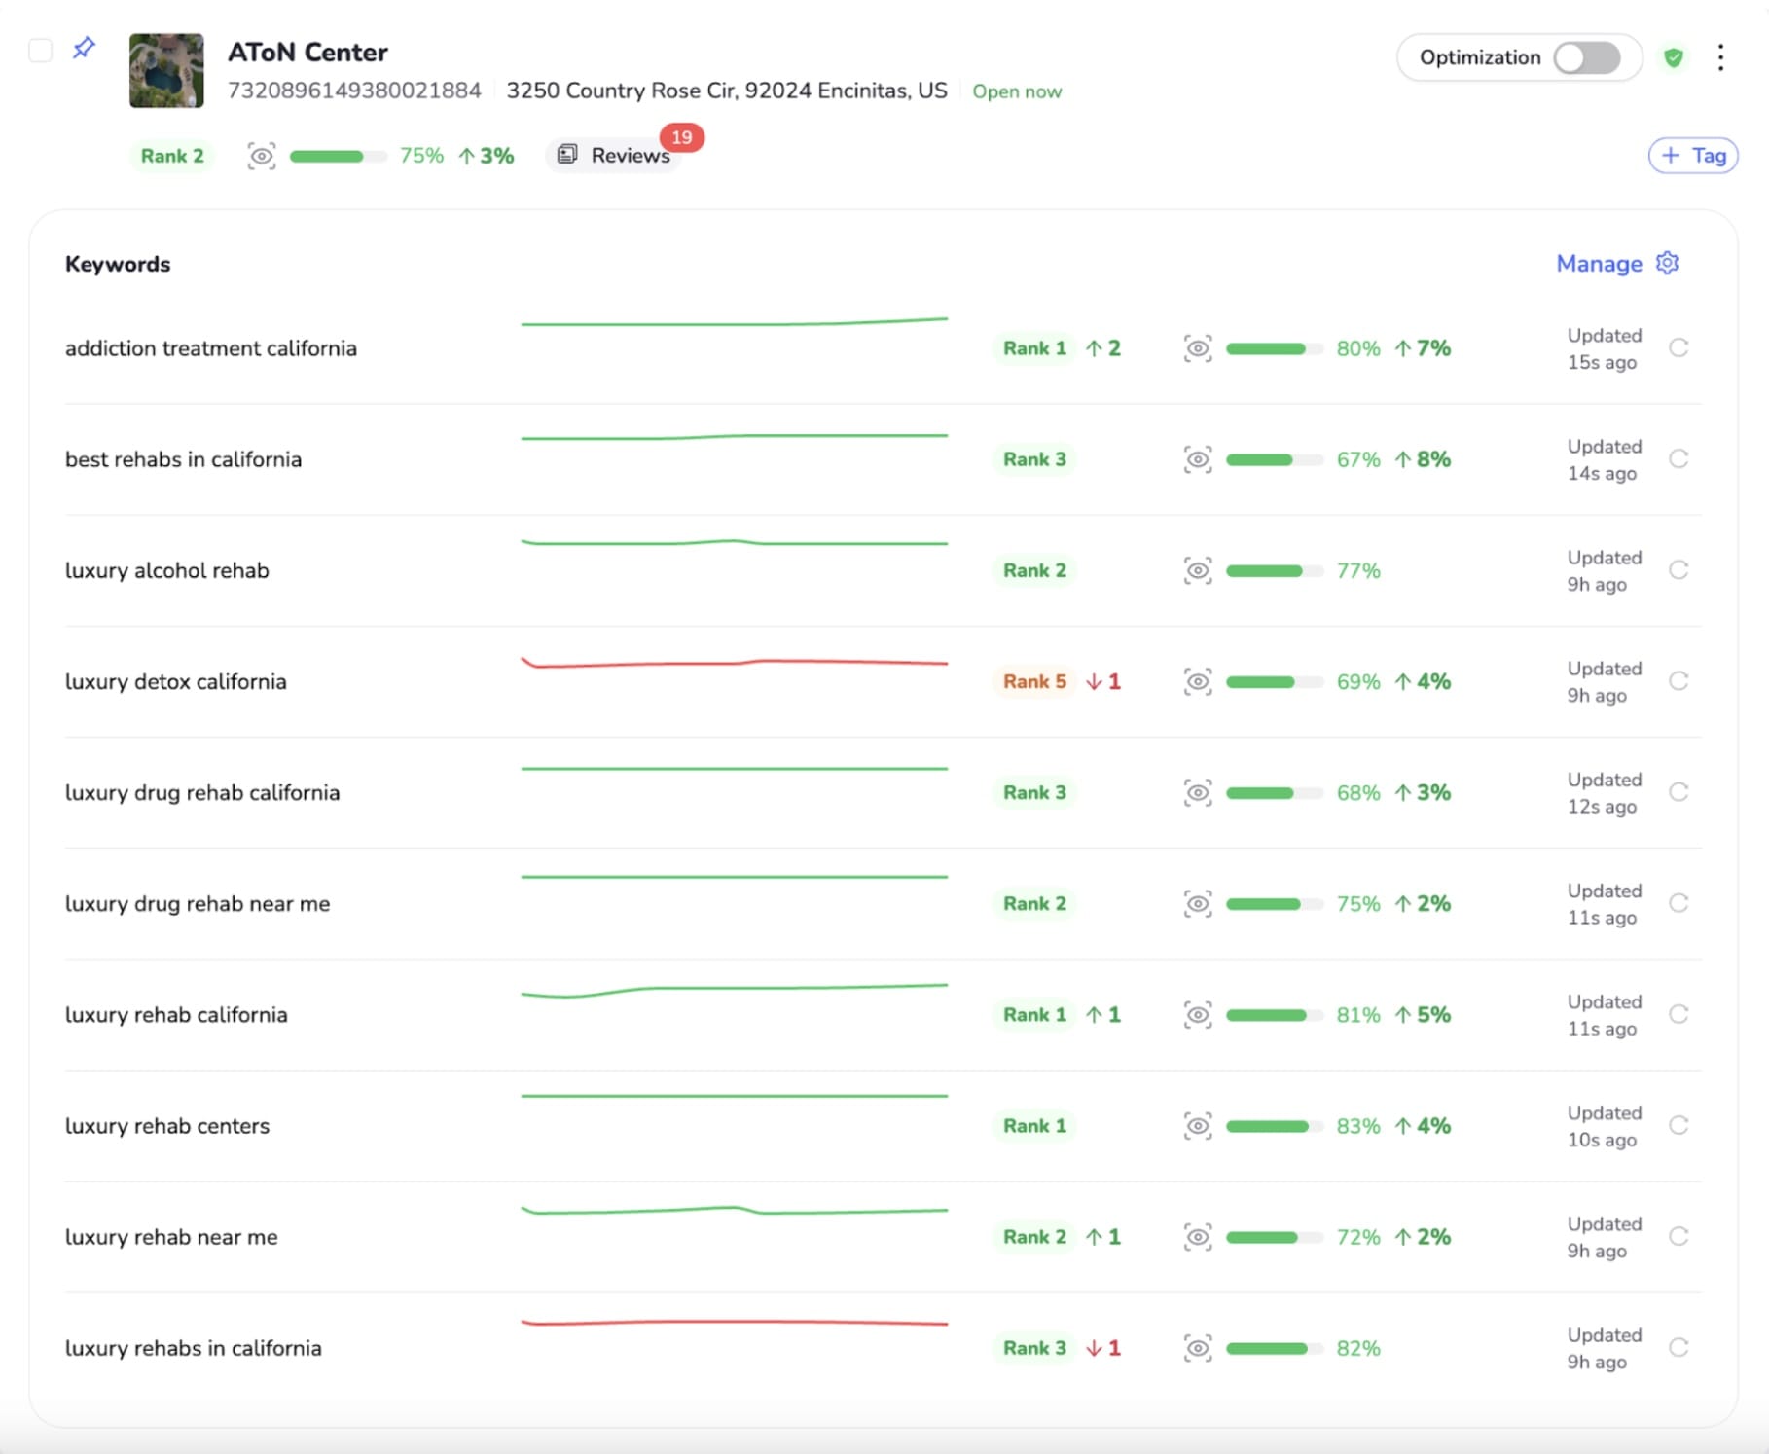The height and width of the screenshot is (1454, 1769).
Task: Click eye icon for luxury drug rehab near me
Action: click(1198, 903)
